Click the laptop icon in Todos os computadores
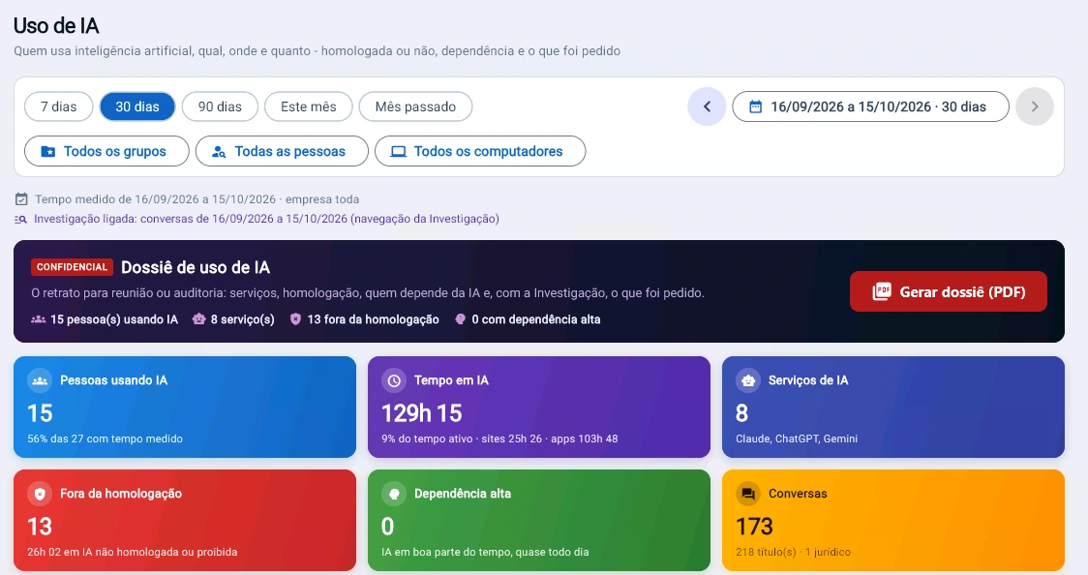 pyautogui.click(x=398, y=151)
